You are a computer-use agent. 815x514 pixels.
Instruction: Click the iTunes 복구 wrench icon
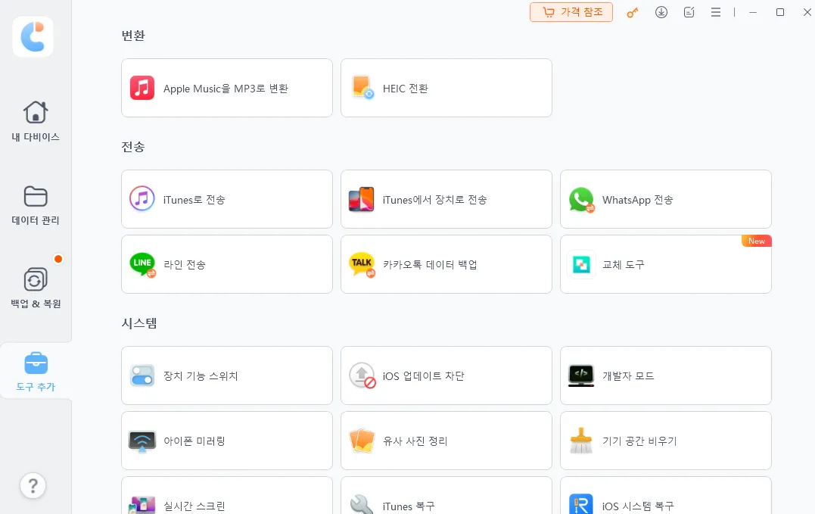362,504
